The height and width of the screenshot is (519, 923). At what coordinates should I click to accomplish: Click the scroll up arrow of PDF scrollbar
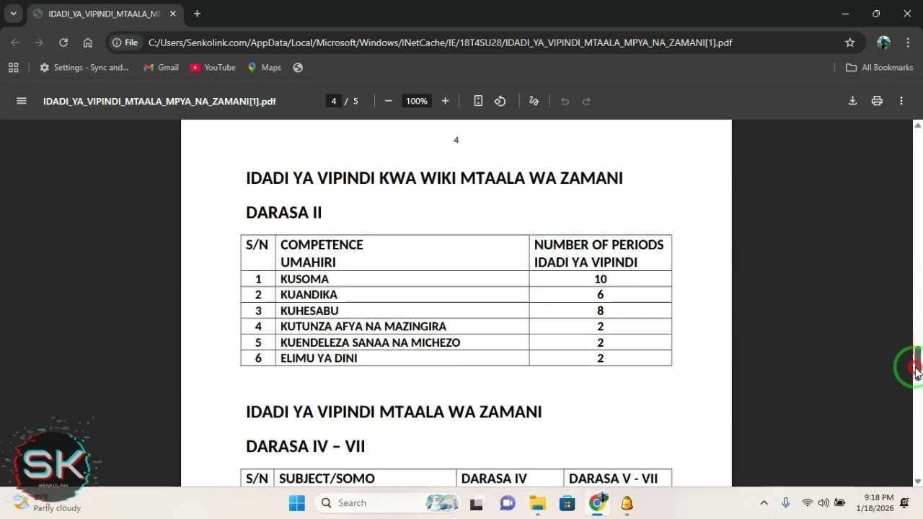[x=917, y=125]
